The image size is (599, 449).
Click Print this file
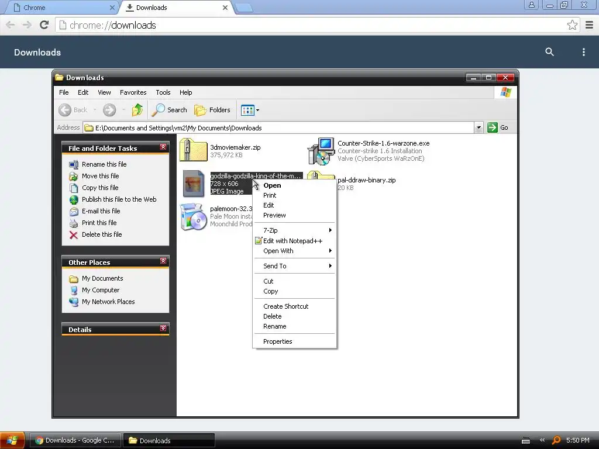point(99,223)
